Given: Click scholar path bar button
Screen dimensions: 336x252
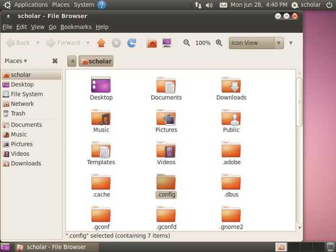Looking at the screenshot, I should [x=96, y=61].
